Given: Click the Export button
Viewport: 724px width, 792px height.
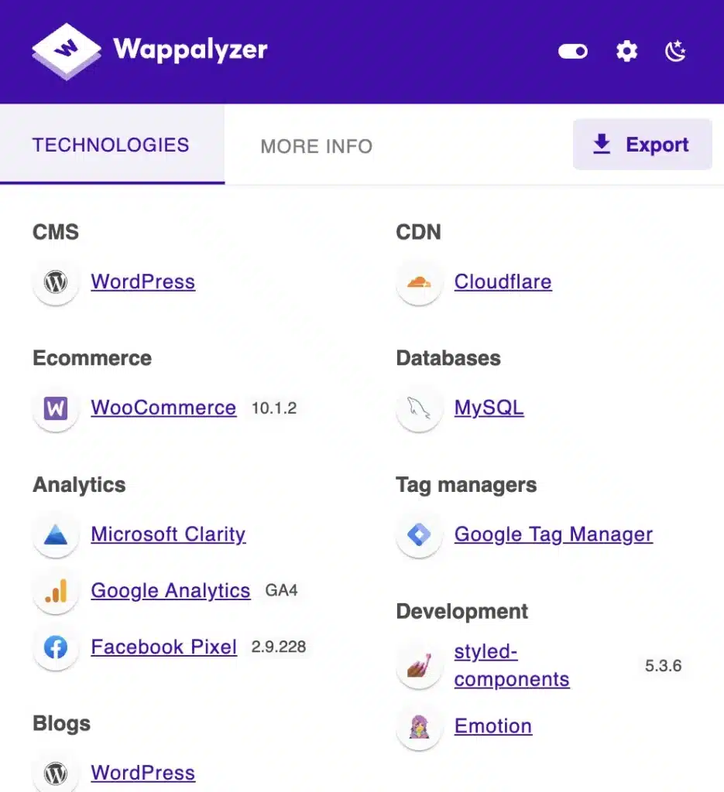Looking at the screenshot, I should [641, 145].
